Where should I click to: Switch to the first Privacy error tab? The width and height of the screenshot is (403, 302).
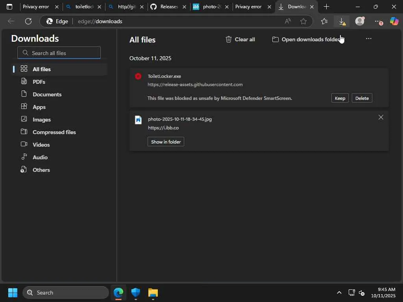tap(36, 7)
